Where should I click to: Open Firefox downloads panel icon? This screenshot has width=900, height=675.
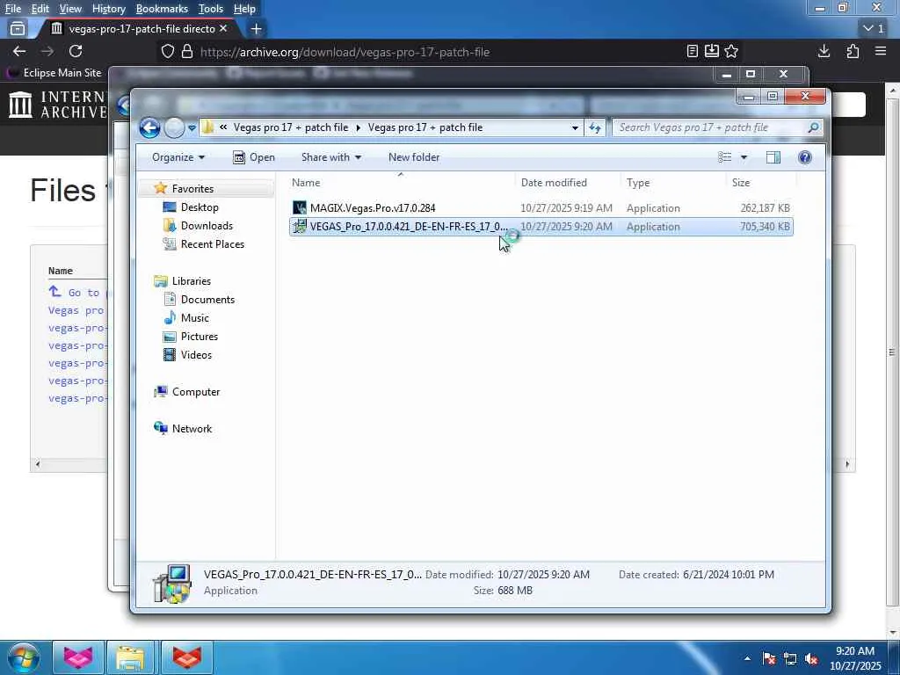824,52
